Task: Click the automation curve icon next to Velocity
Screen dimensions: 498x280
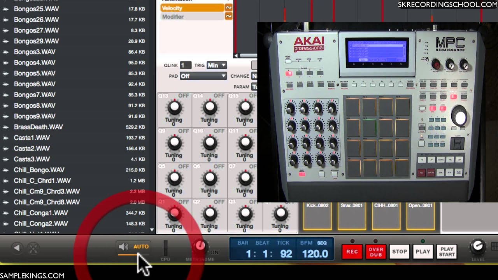Action: click(x=229, y=8)
